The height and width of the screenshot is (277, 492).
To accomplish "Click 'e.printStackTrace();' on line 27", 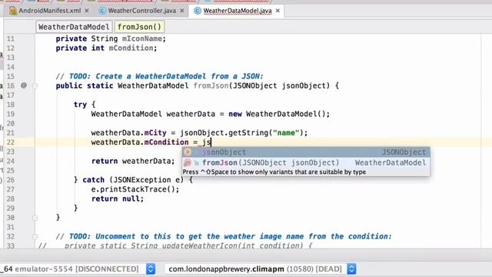I will point(135,189).
